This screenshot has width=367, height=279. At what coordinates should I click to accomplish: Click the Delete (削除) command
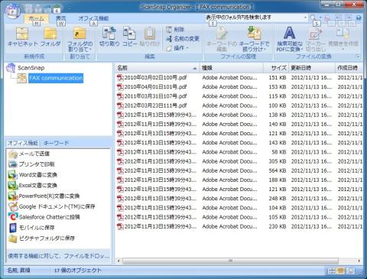(x=175, y=30)
